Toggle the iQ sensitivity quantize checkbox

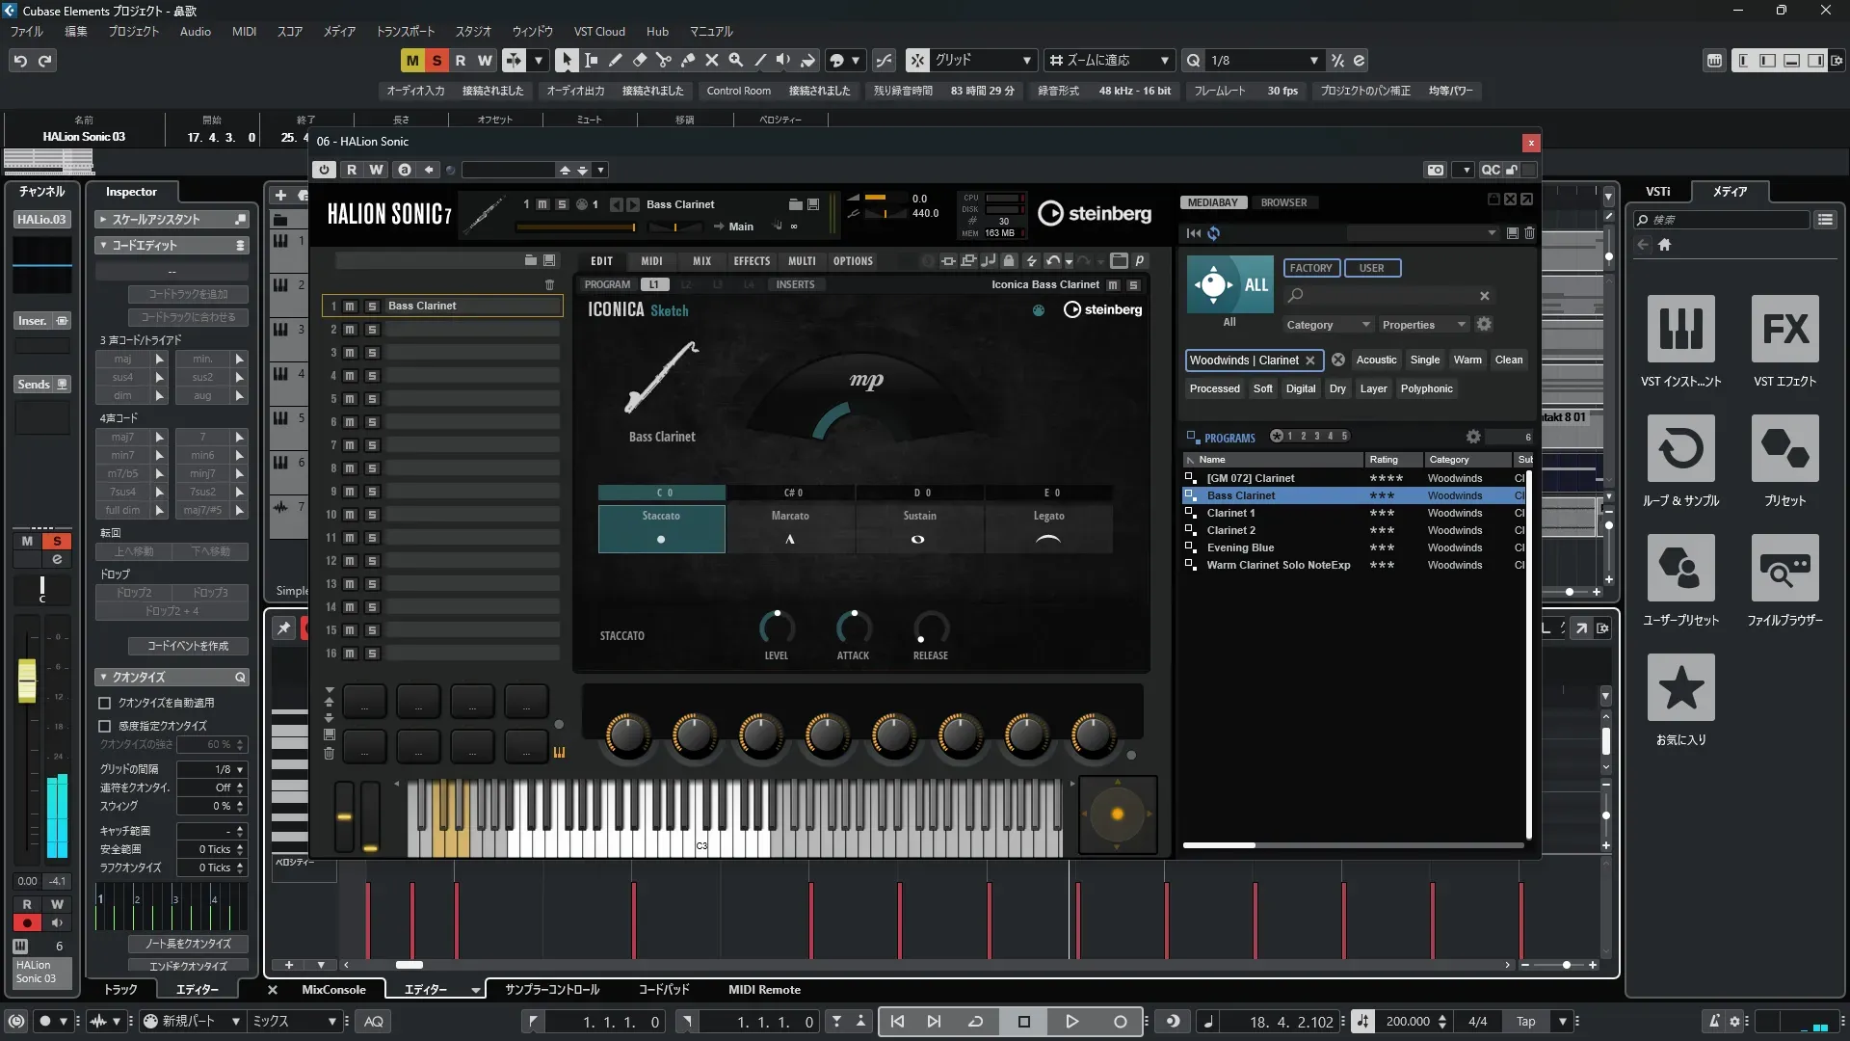105,726
